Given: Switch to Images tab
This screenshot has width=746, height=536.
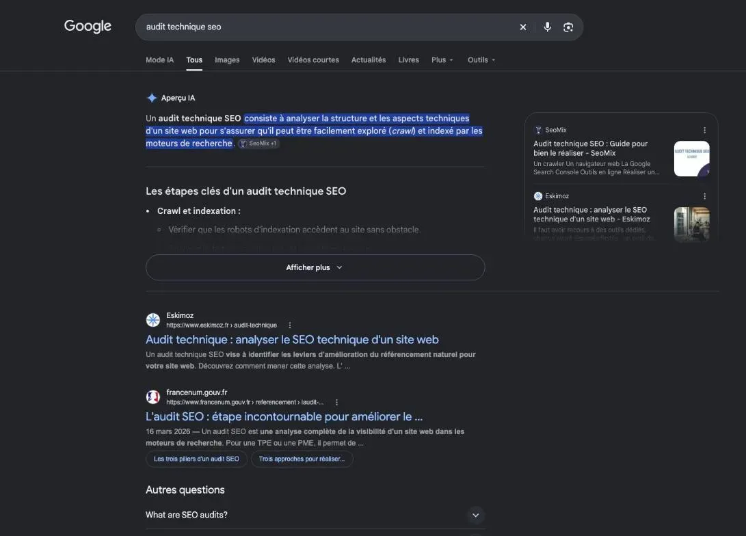Looking at the screenshot, I should [x=227, y=60].
